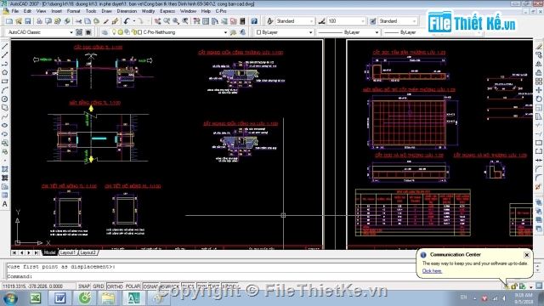Screen dimensions: 544x306
Task: Open the File Explorer folder in taskbar
Action: coord(108,298)
